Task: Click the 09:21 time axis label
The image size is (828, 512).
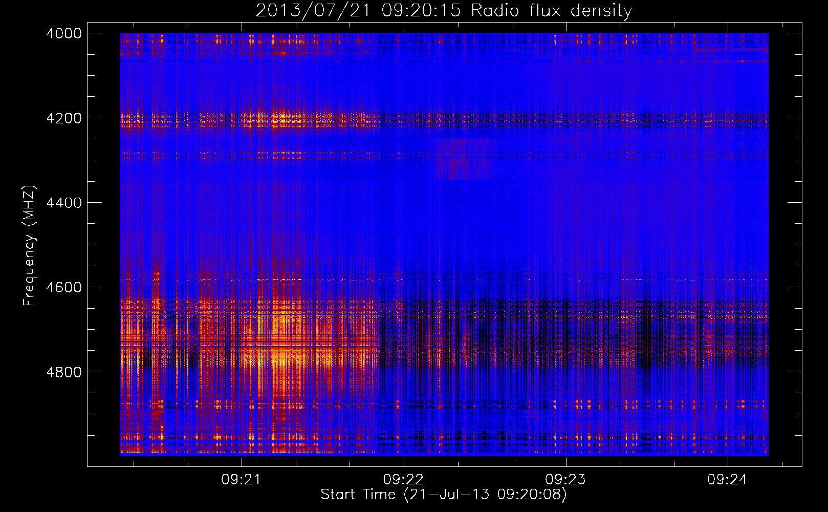Action: pos(241,480)
